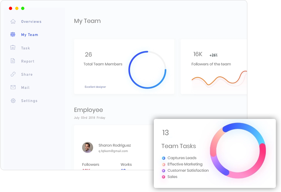Click the Report document icon
281x192 pixels.
pos(13,61)
